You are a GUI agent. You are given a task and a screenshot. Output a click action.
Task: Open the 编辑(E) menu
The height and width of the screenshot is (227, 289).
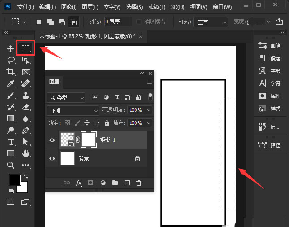(47, 7)
